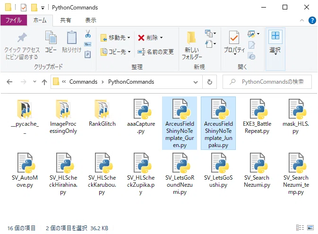Click the Paste (貼り付け) clipboard icon

click(72, 37)
